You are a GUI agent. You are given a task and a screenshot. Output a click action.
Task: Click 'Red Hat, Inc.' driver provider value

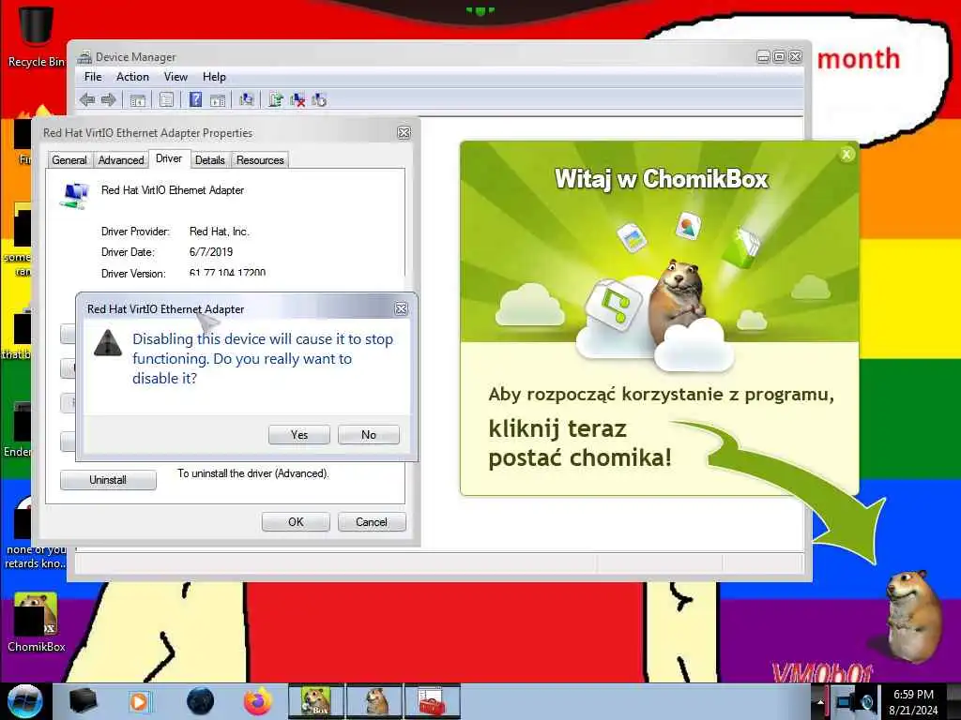point(220,232)
